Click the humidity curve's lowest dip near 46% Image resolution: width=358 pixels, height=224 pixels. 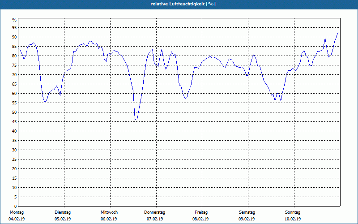(x=136, y=119)
